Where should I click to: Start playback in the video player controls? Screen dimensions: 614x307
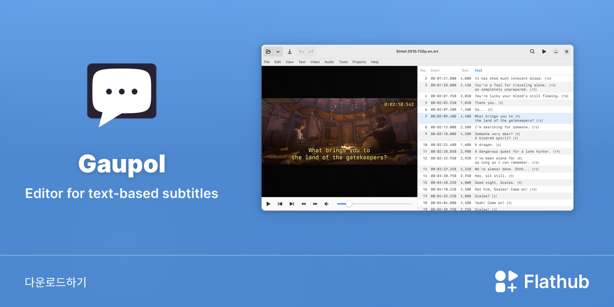pos(268,204)
